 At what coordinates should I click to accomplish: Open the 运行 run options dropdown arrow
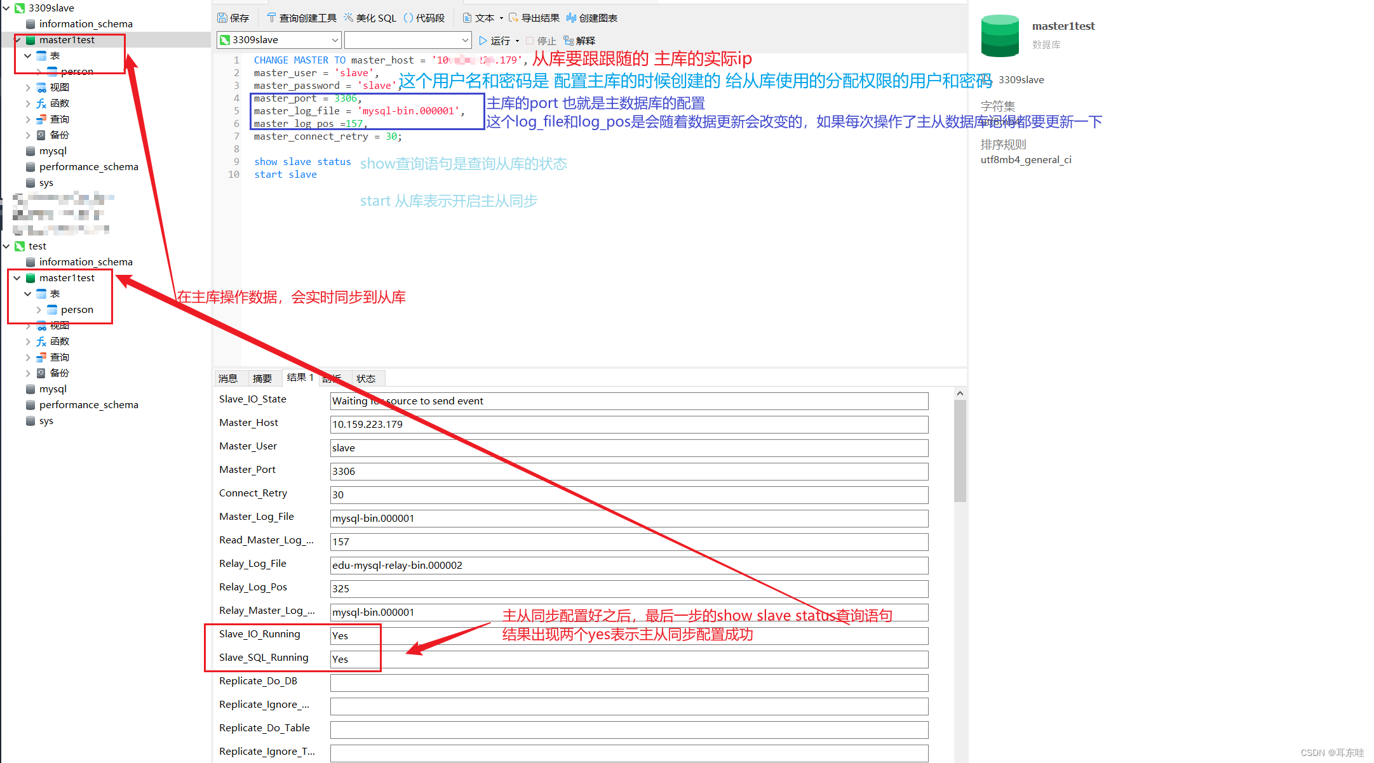(x=517, y=41)
